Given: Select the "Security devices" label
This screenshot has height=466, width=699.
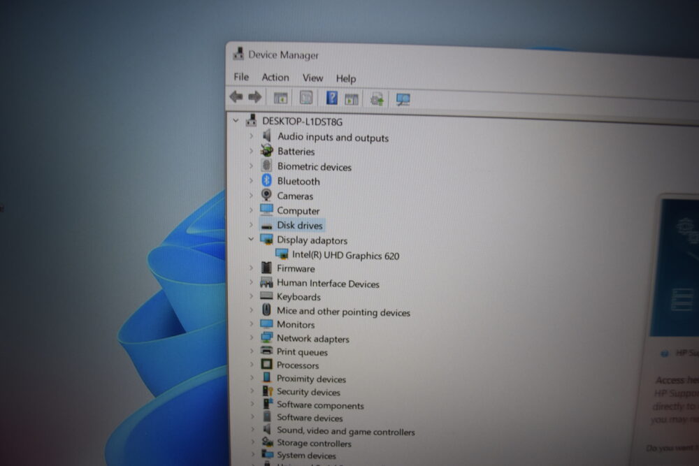Looking at the screenshot, I should tap(308, 392).
